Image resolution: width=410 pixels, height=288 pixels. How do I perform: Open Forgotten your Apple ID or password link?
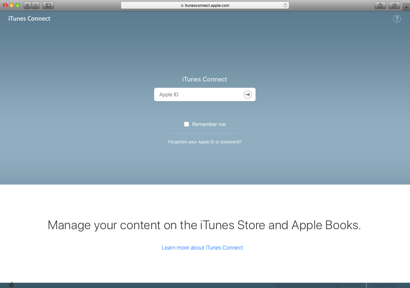coord(205,142)
